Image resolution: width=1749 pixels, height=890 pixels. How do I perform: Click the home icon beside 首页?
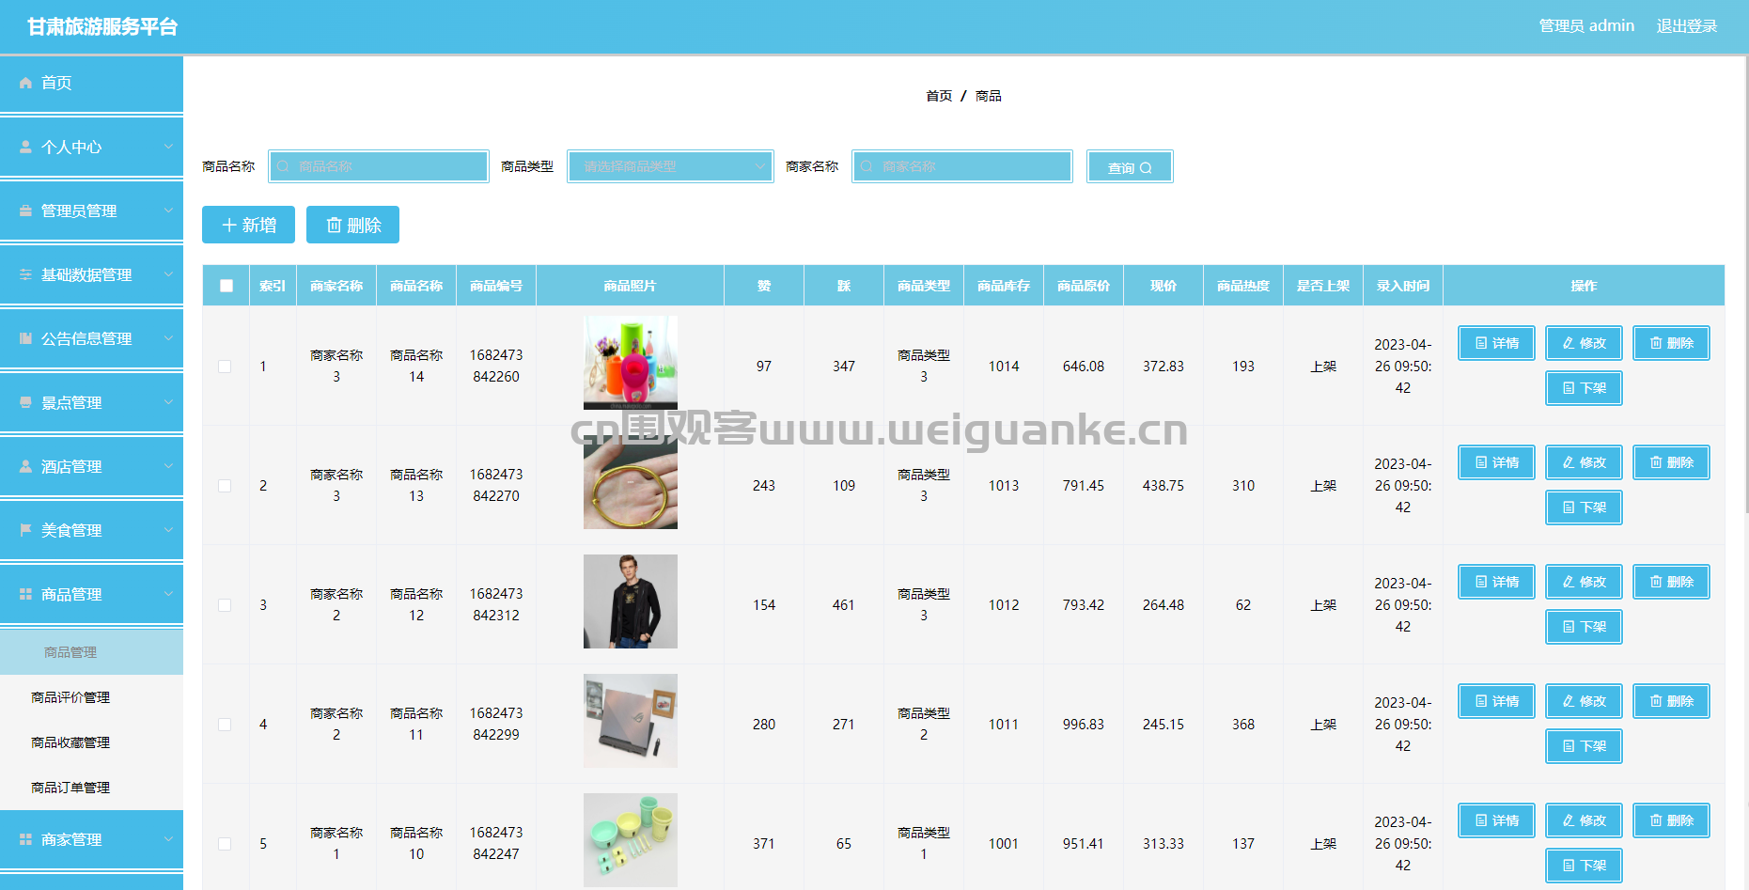coord(25,83)
